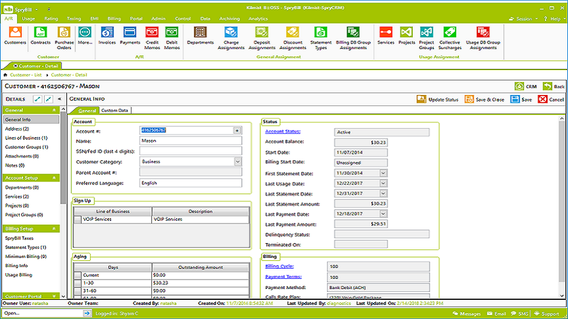This screenshot has width=568, height=319.
Task: Click into the SSN/Fed ID input field
Action: pos(191,151)
